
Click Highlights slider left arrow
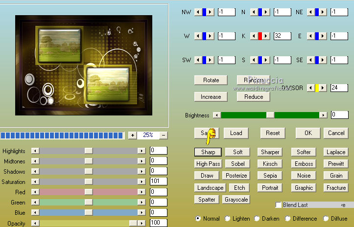[x=35, y=151]
